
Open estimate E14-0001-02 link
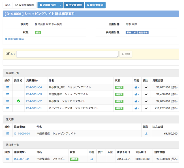pyautogui.click(x=34, y=101)
